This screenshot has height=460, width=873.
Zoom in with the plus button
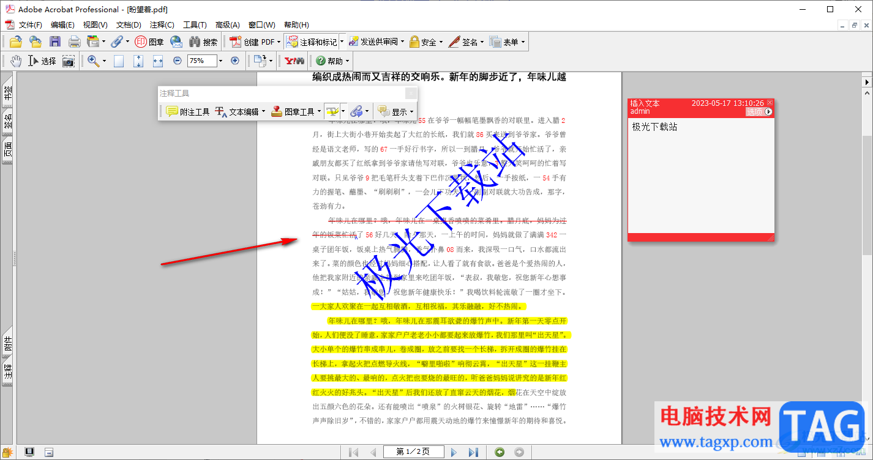pos(235,61)
